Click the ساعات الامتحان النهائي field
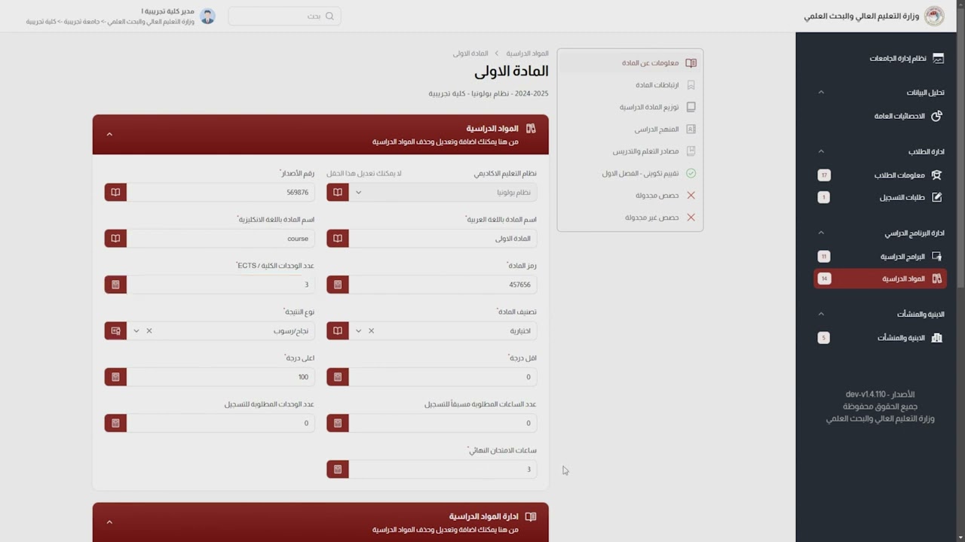965x542 pixels. [x=443, y=469]
